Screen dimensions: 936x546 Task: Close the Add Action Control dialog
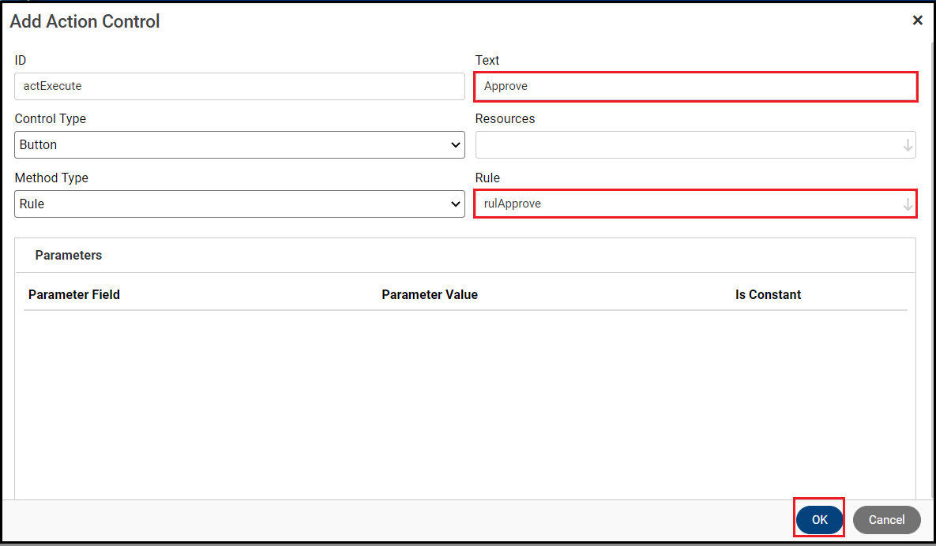tap(917, 21)
